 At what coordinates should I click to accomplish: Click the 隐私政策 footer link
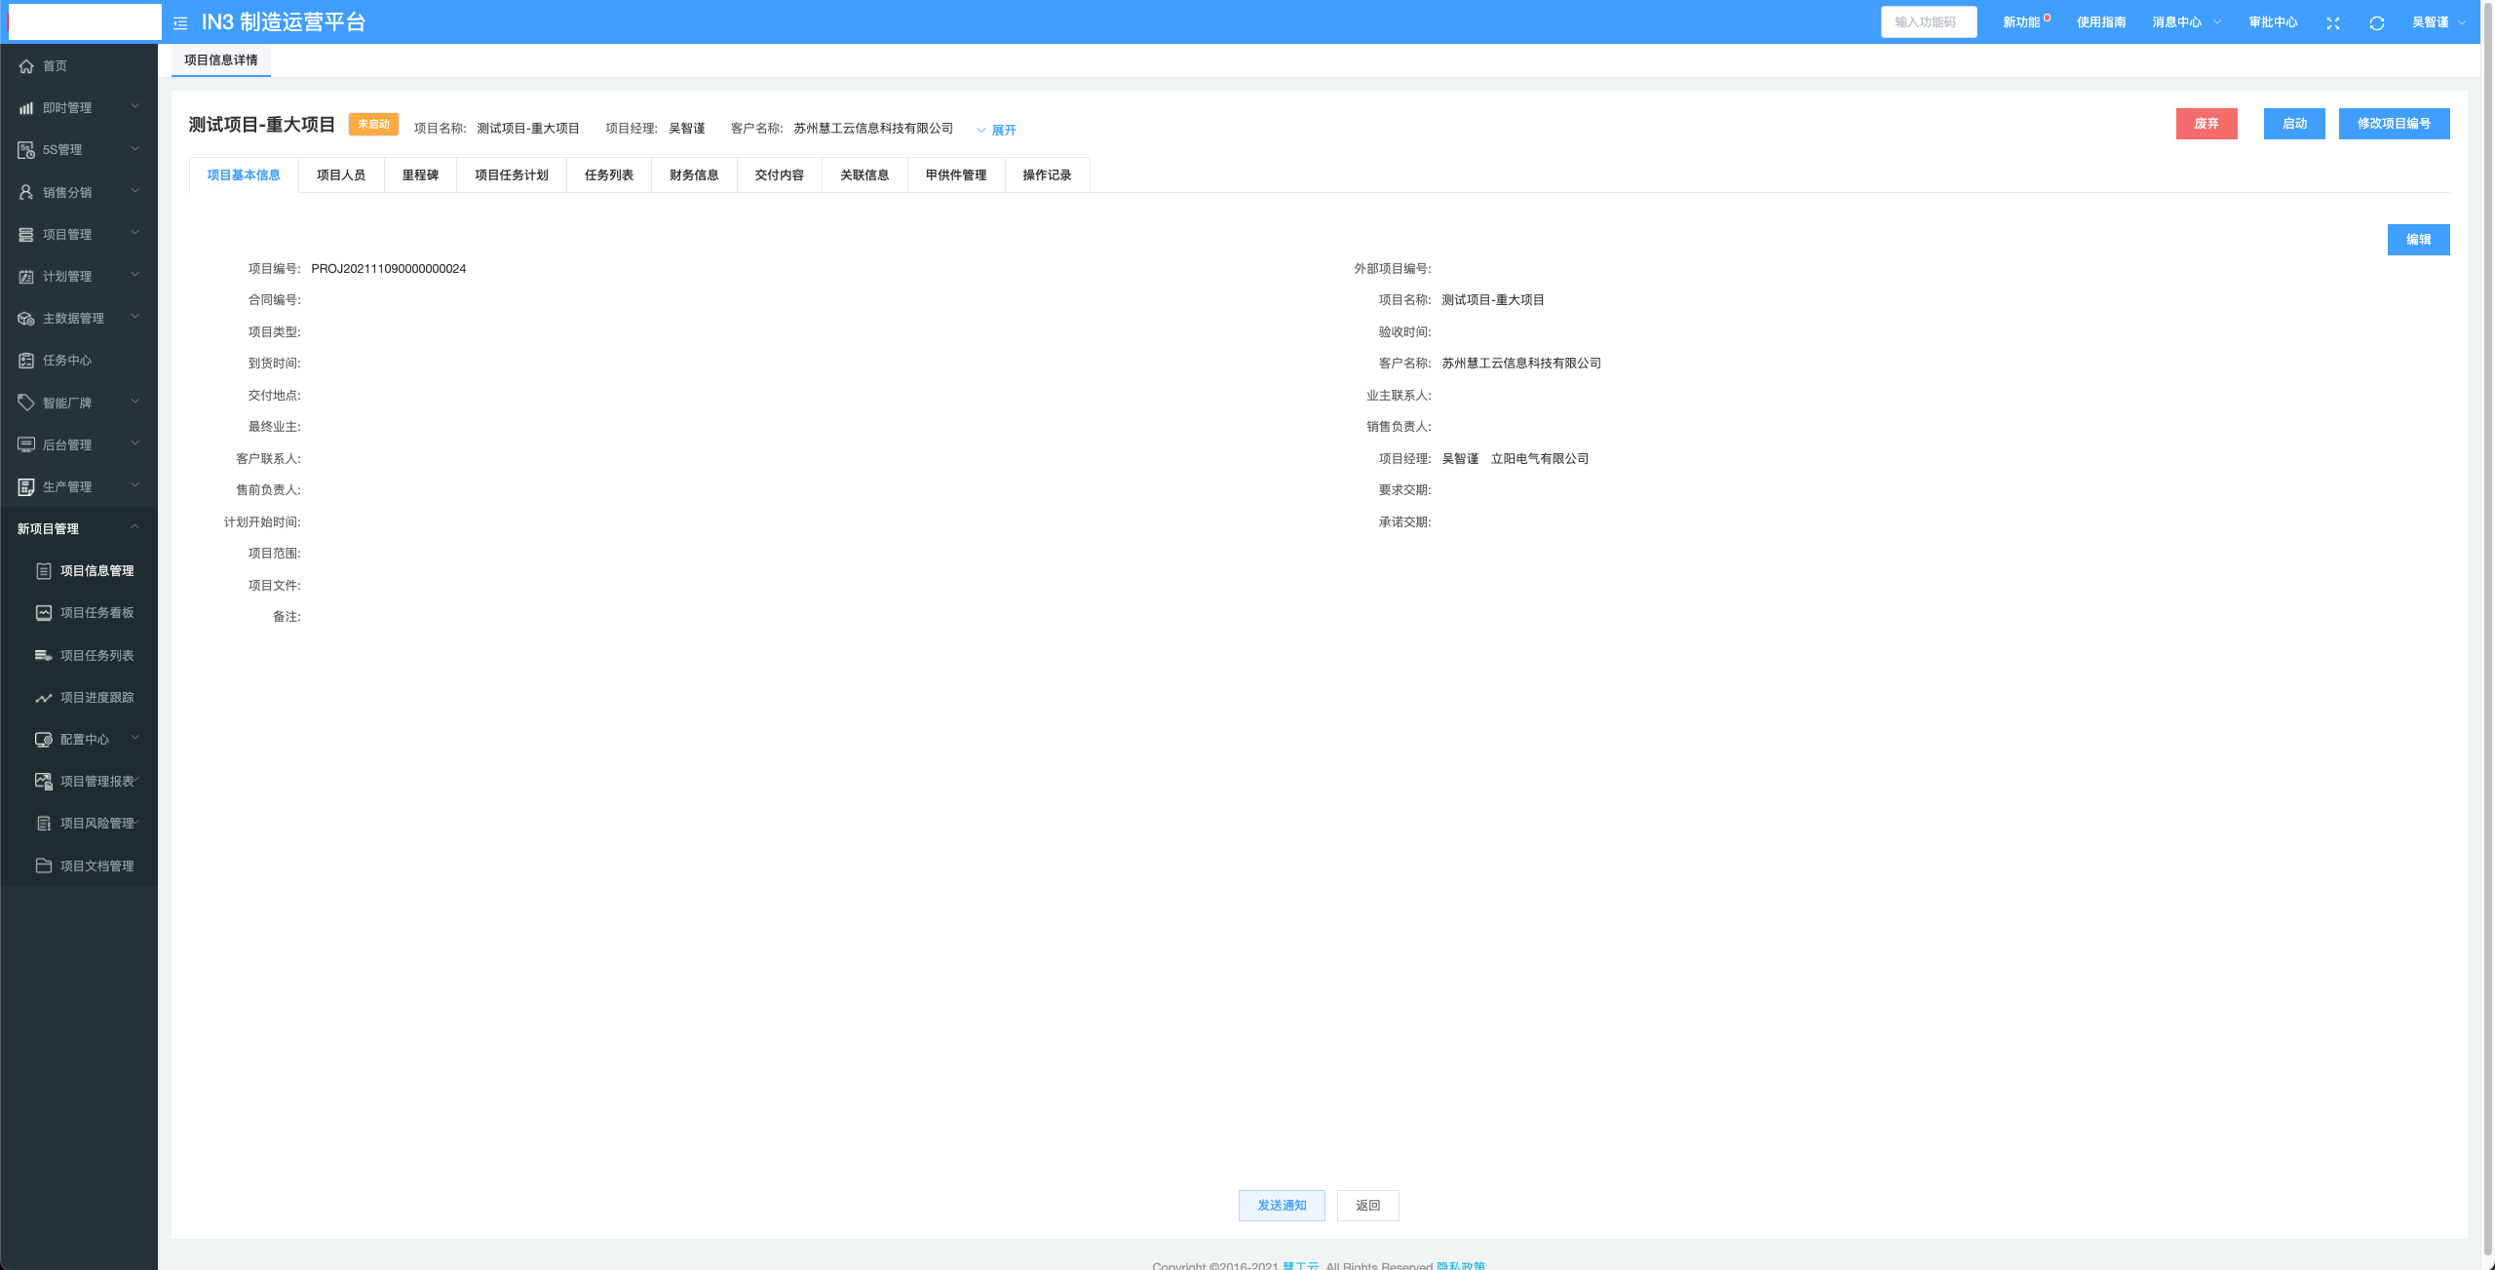click(x=1460, y=1265)
